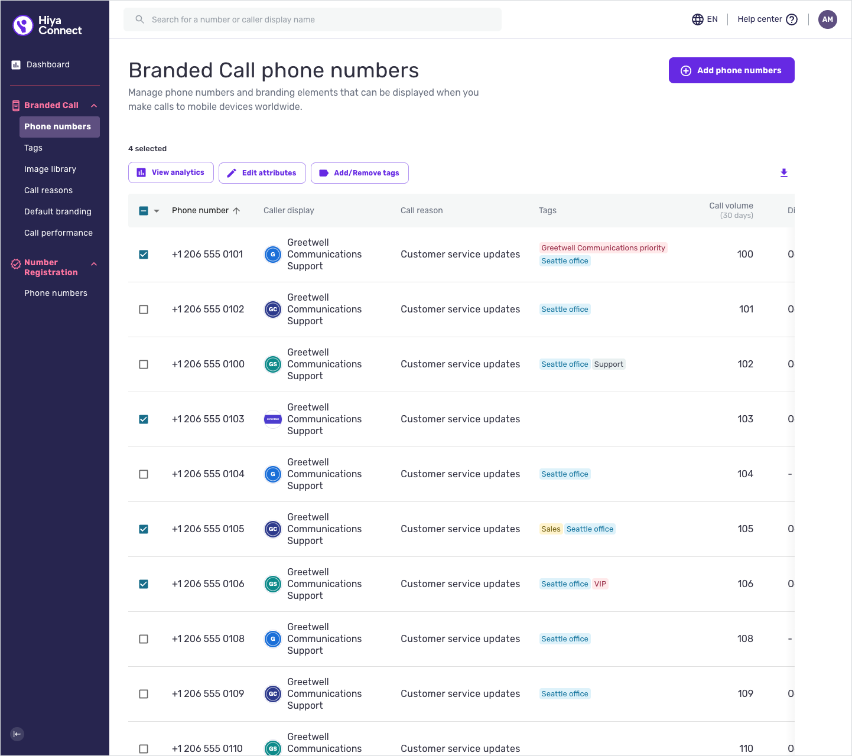Click caller logo for +1 206 555 0102
Image resolution: width=852 pixels, height=756 pixels.
tap(273, 309)
